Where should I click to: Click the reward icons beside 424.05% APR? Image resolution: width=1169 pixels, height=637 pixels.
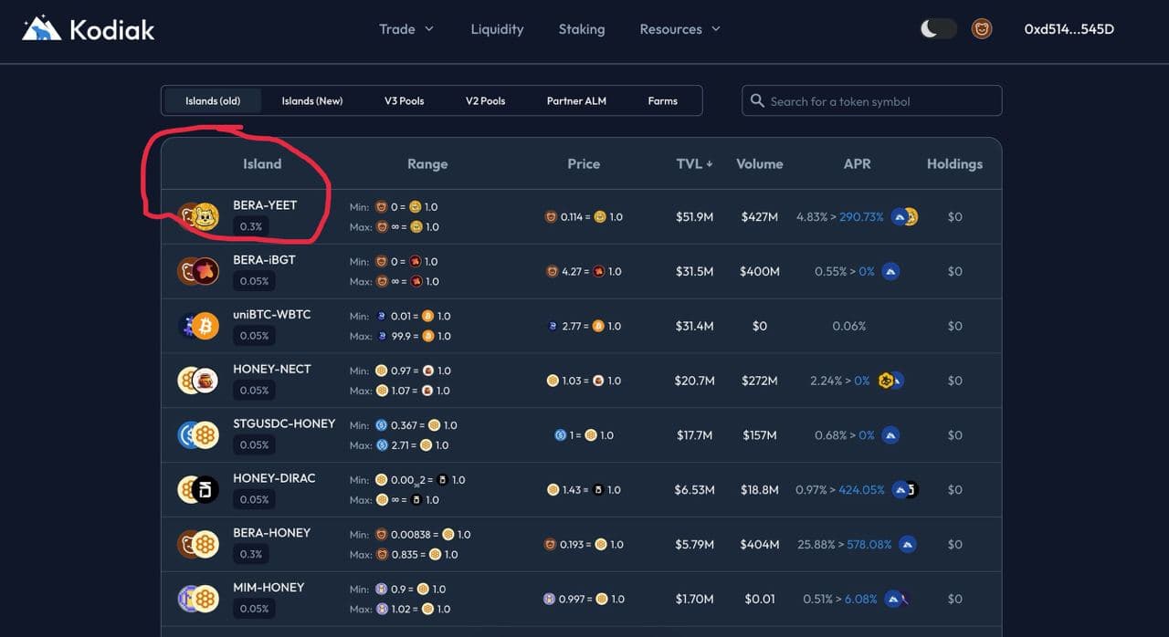[x=904, y=490]
